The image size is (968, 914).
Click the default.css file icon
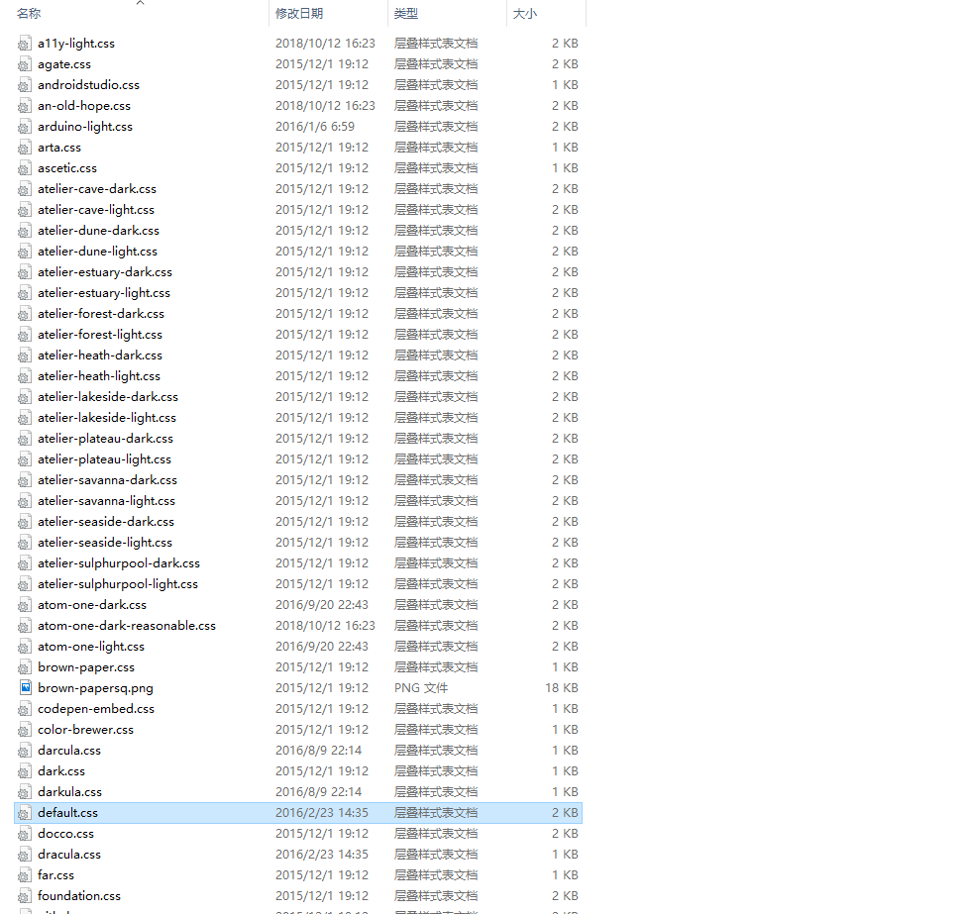25,813
